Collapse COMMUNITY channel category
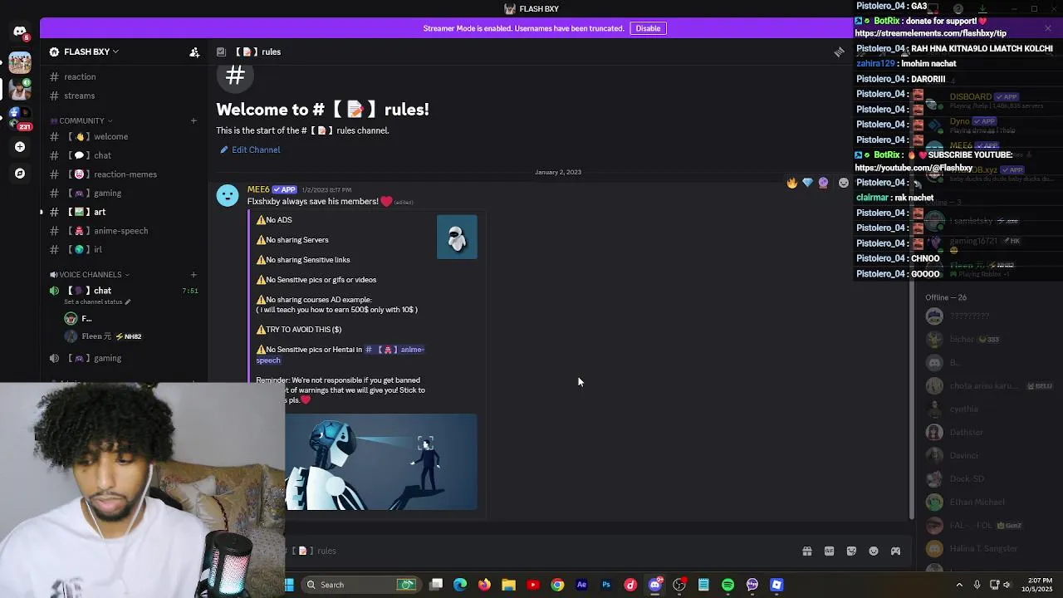Image resolution: width=1063 pixels, height=598 pixels. 81,121
